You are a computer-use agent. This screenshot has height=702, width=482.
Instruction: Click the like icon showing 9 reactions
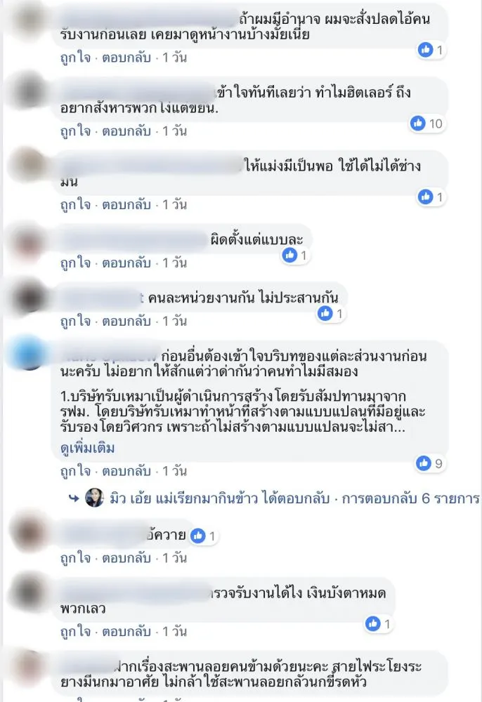click(424, 463)
